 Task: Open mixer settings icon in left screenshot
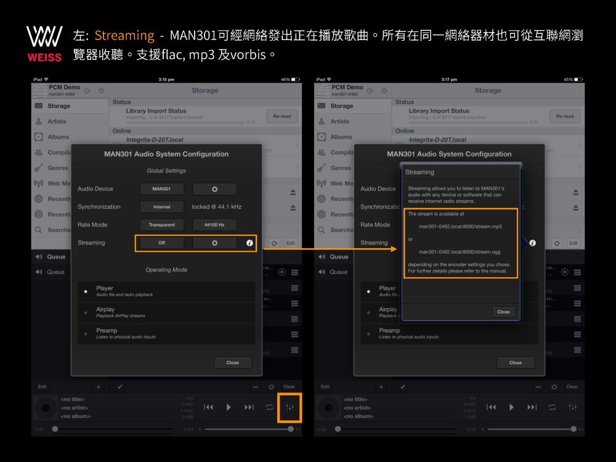tap(290, 407)
